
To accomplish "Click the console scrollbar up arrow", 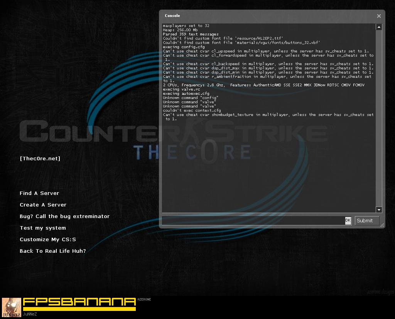I will point(379,27).
